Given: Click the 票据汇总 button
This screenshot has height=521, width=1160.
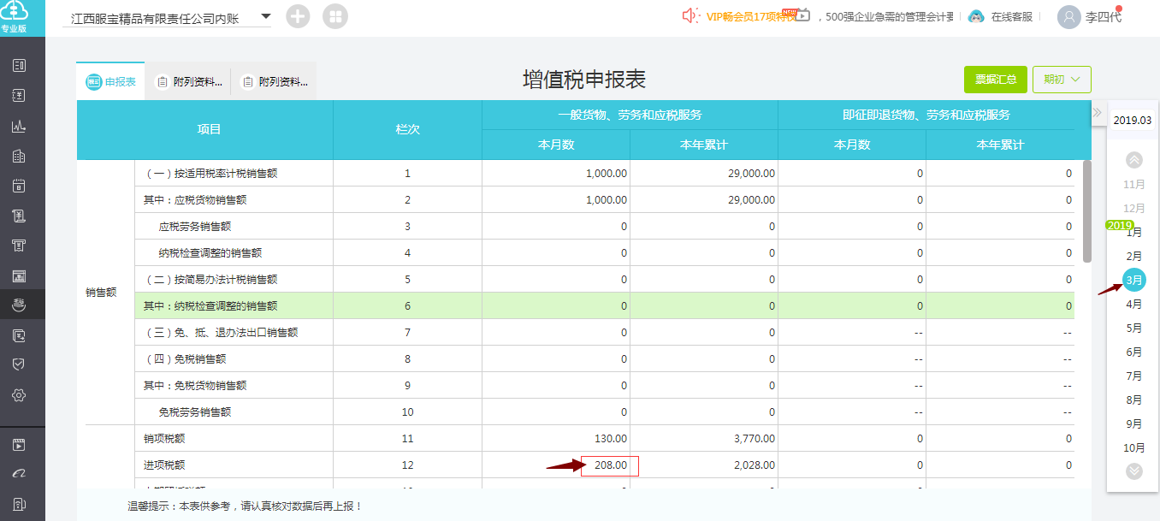Looking at the screenshot, I should [x=996, y=80].
